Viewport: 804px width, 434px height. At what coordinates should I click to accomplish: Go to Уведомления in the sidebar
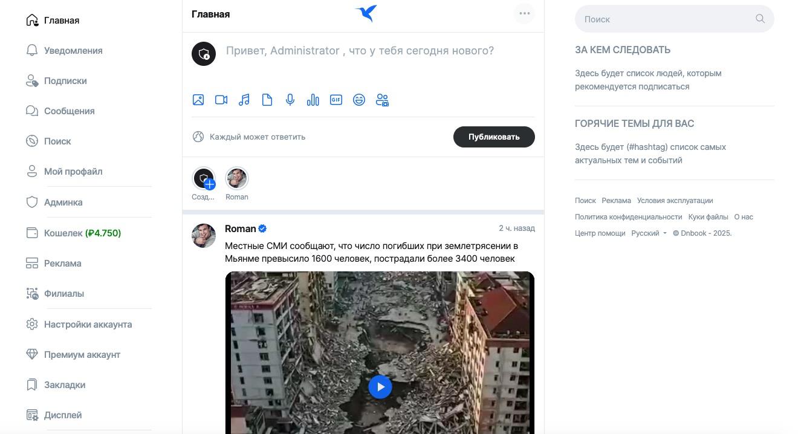73,50
